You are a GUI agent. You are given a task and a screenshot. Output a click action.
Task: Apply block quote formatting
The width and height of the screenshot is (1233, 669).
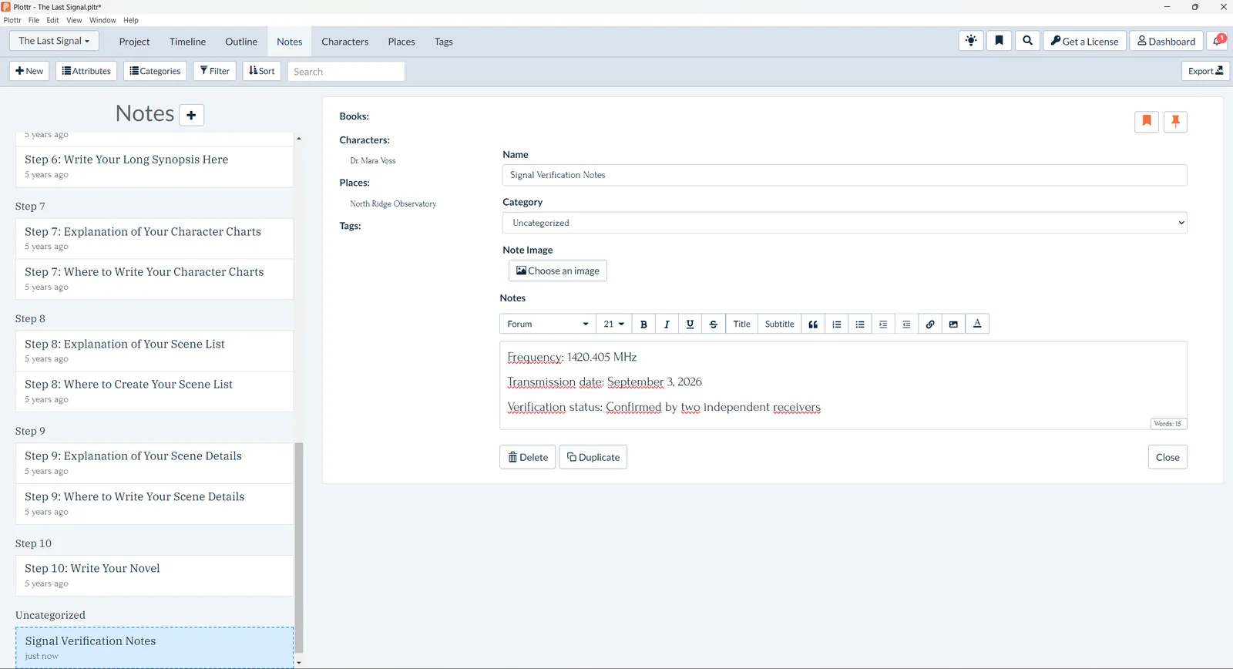click(x=813, y=324)
